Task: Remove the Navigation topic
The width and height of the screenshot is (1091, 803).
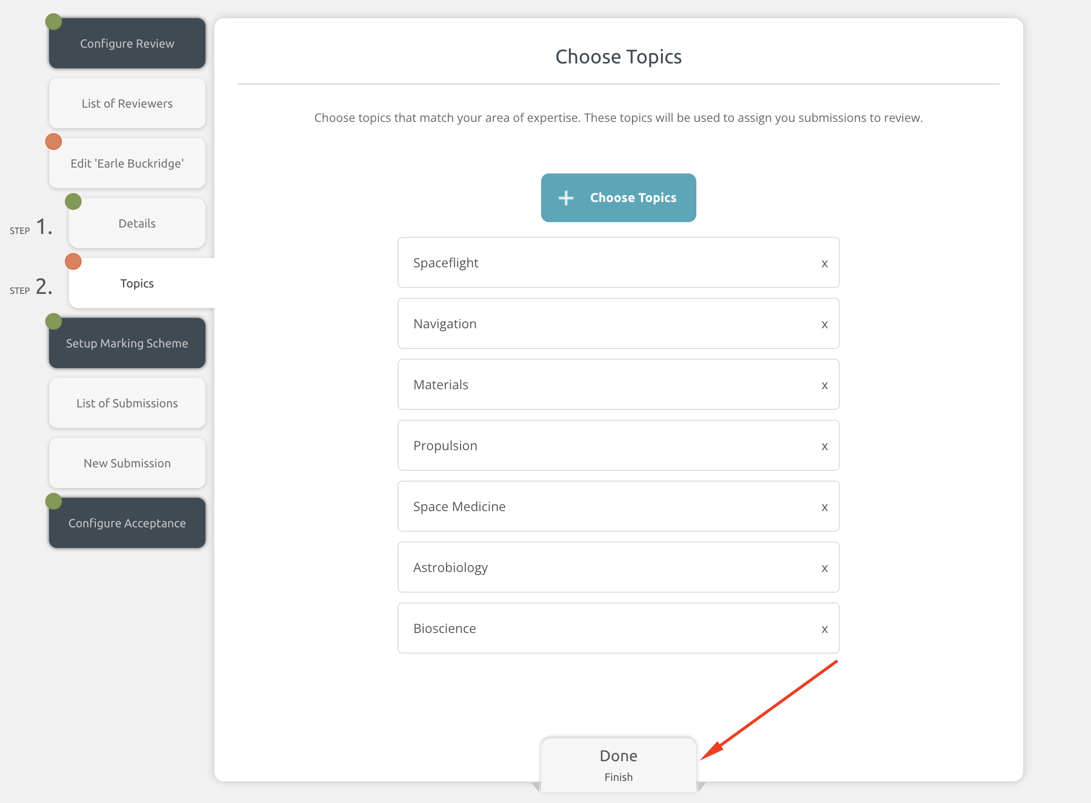Action: point(825,324)
